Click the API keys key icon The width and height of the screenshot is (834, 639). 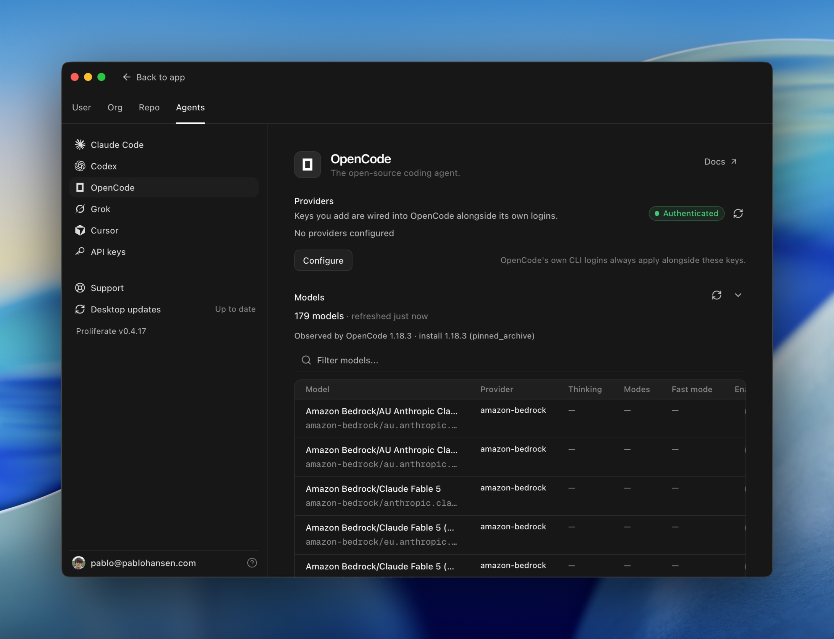tap(80, 251)
